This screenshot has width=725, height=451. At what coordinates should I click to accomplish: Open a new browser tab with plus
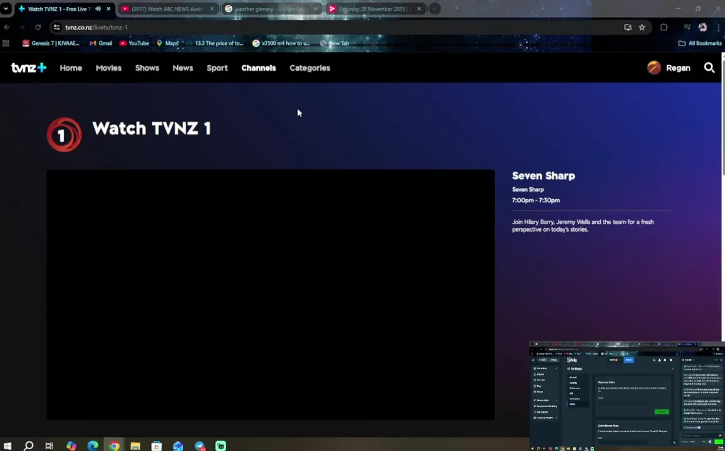[x=435, y=9]
